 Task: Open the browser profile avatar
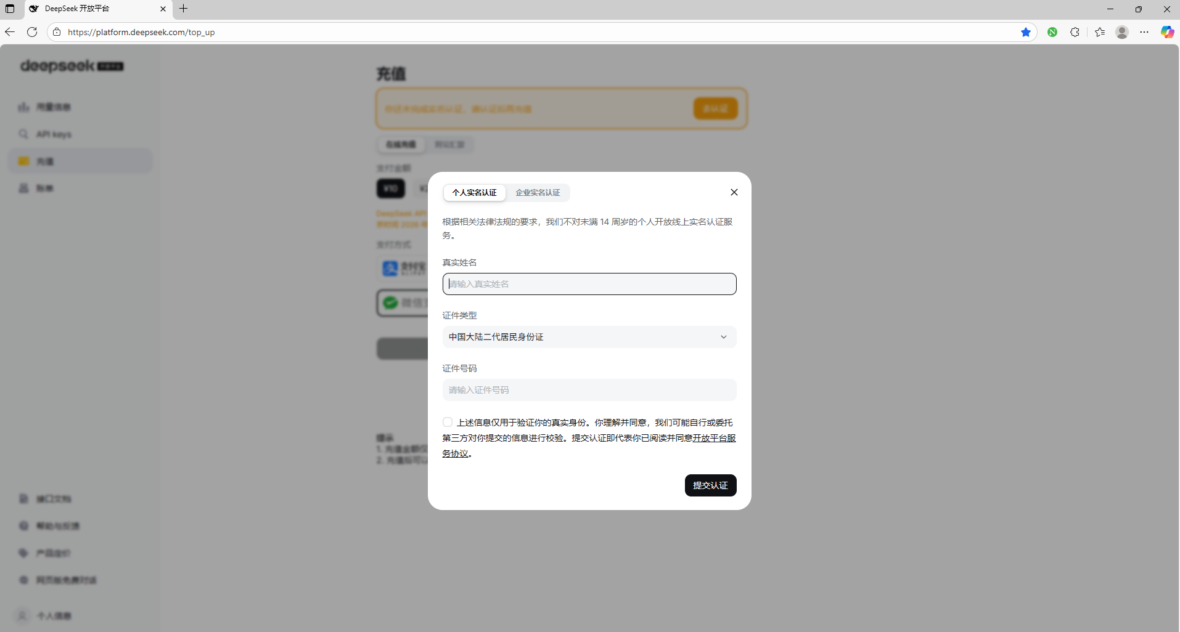(x=1122, y=32)
